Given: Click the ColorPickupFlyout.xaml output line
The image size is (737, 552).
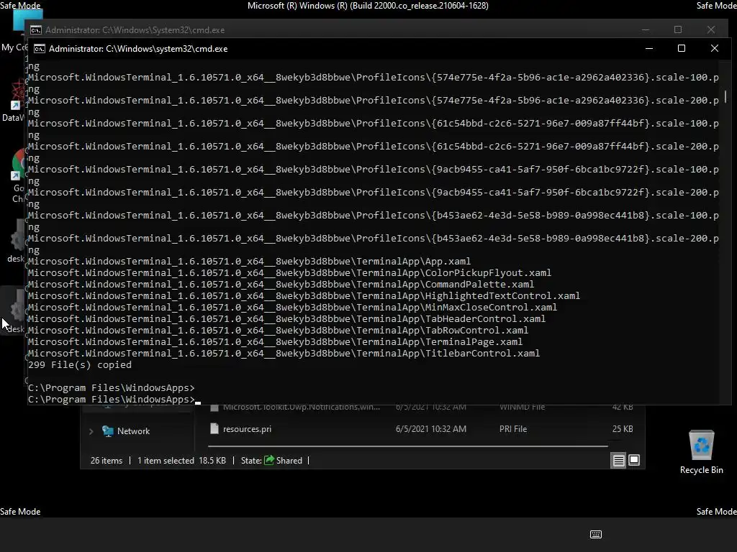Looking at the screenshot, I should click(x=289, y=272).
